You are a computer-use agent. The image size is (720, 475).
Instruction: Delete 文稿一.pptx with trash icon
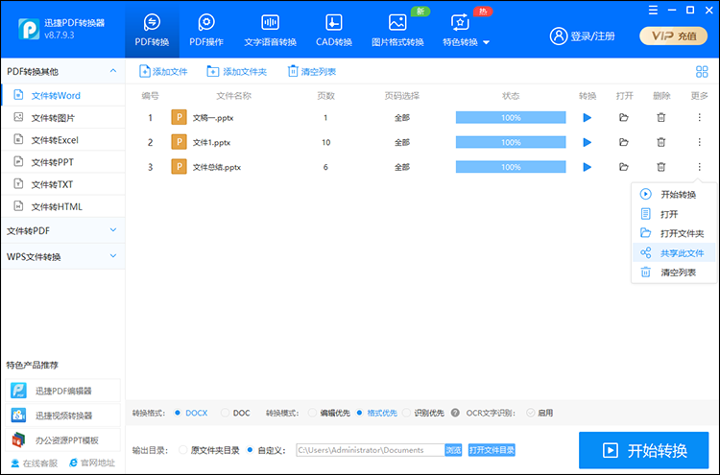click(x=660, y=118)
